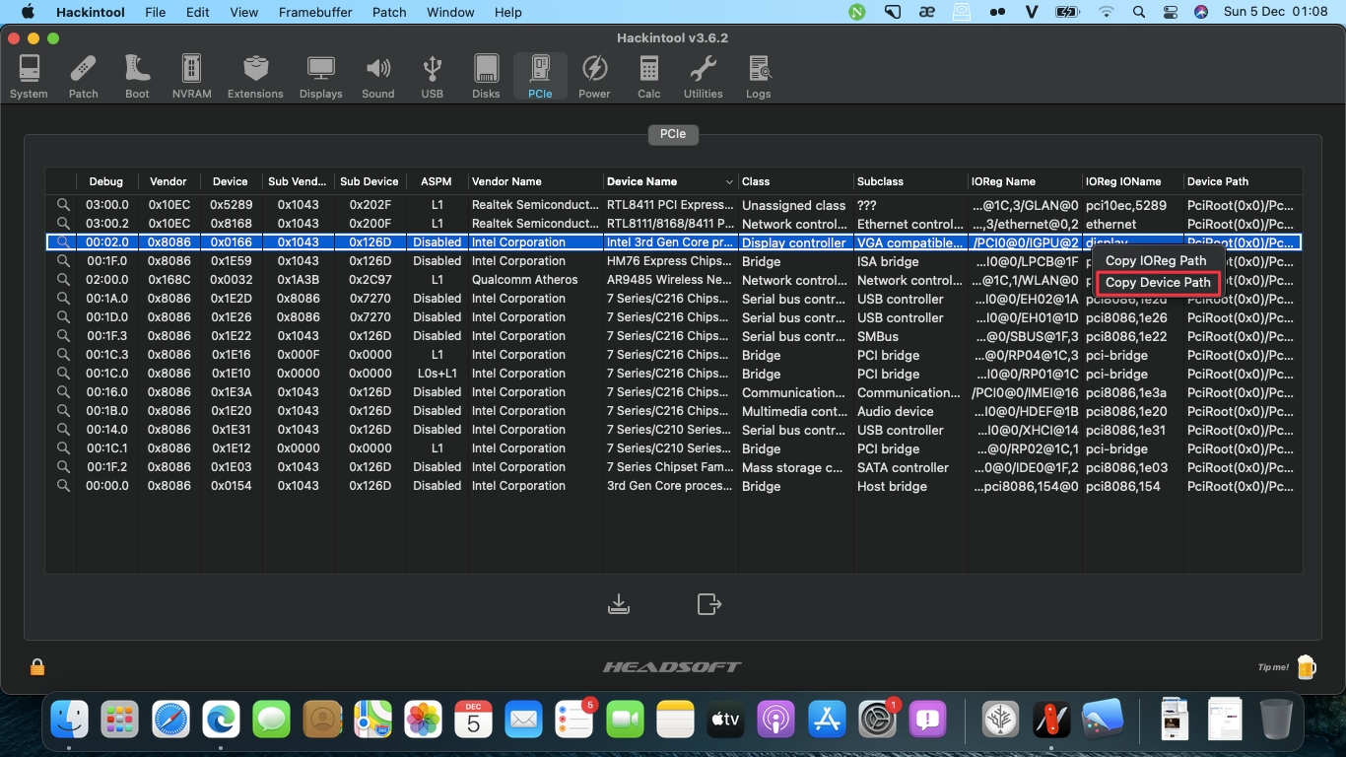Open Trash in the Dock
Screen dimensions: 1346x757
tap(1276, 721)
